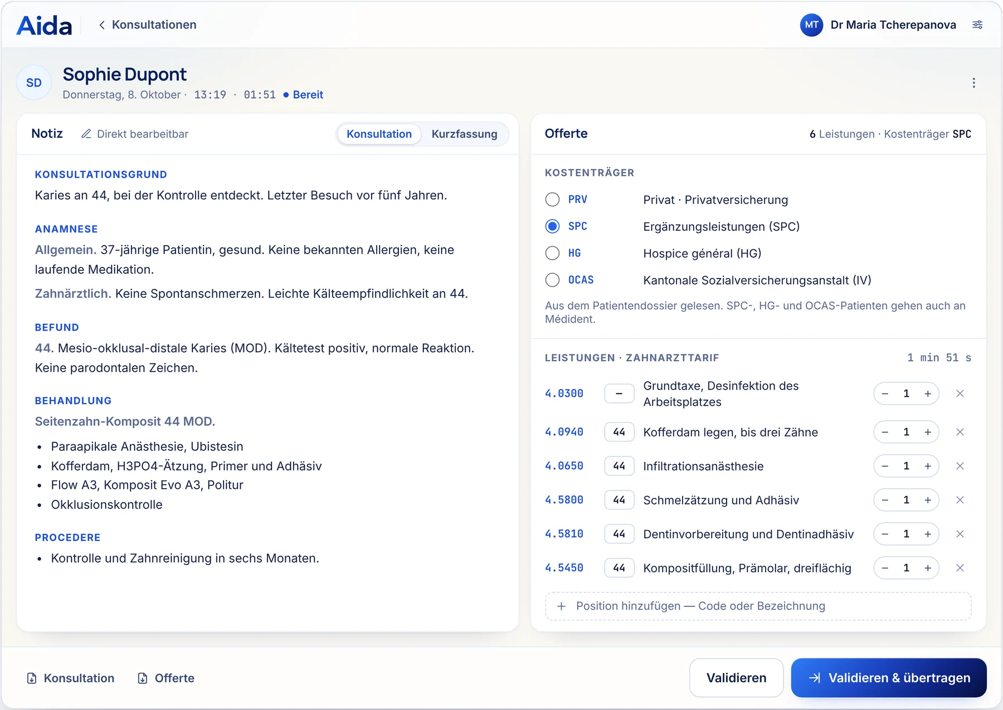Switch to the Konsultation note tab

[x=379, y=134]
